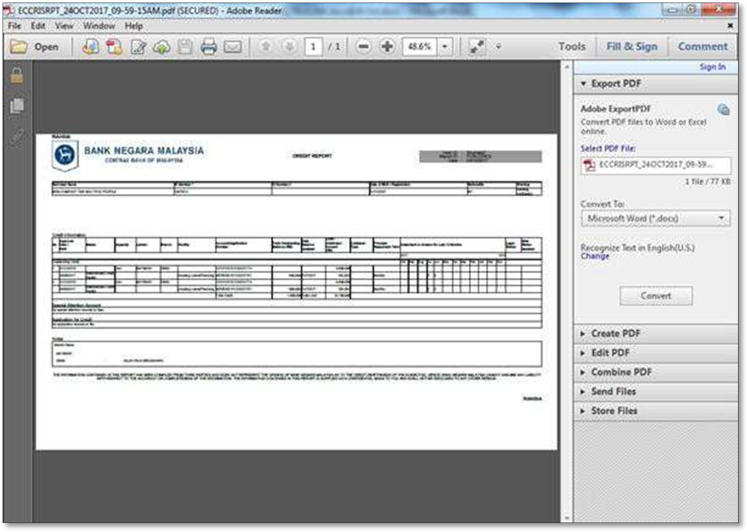This screenshot has height=532, width=747.
Task: Open the Help menu
Action: 134,26
